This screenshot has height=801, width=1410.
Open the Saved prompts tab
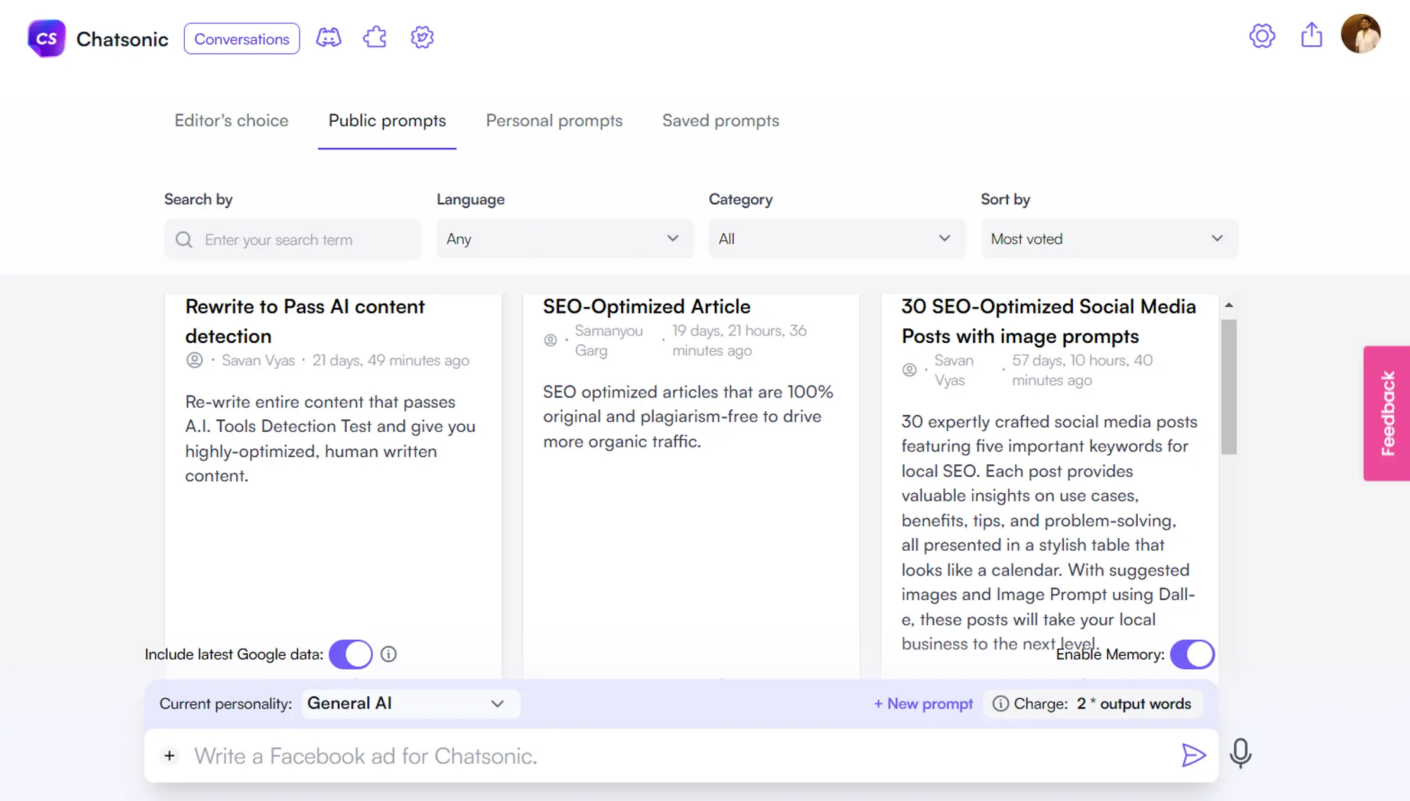coord(721,120)
